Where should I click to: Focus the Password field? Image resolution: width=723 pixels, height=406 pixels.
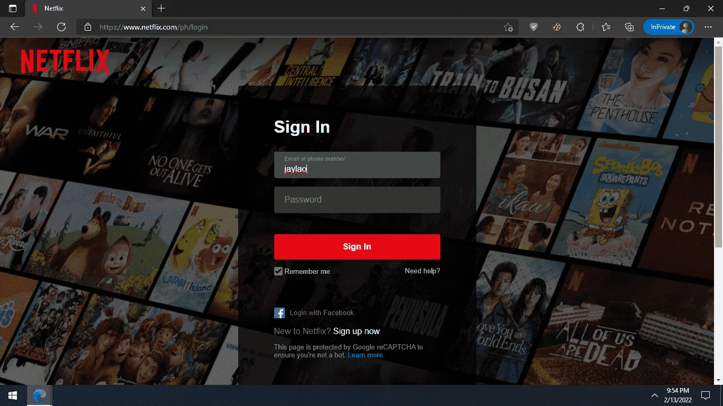tap(357, 200)
